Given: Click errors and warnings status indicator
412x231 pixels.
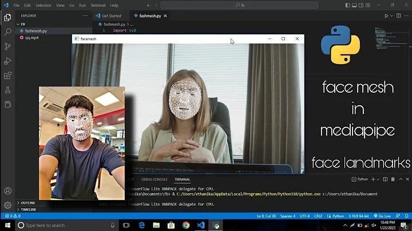Looking at the screenshot, I should click(13, 216).
